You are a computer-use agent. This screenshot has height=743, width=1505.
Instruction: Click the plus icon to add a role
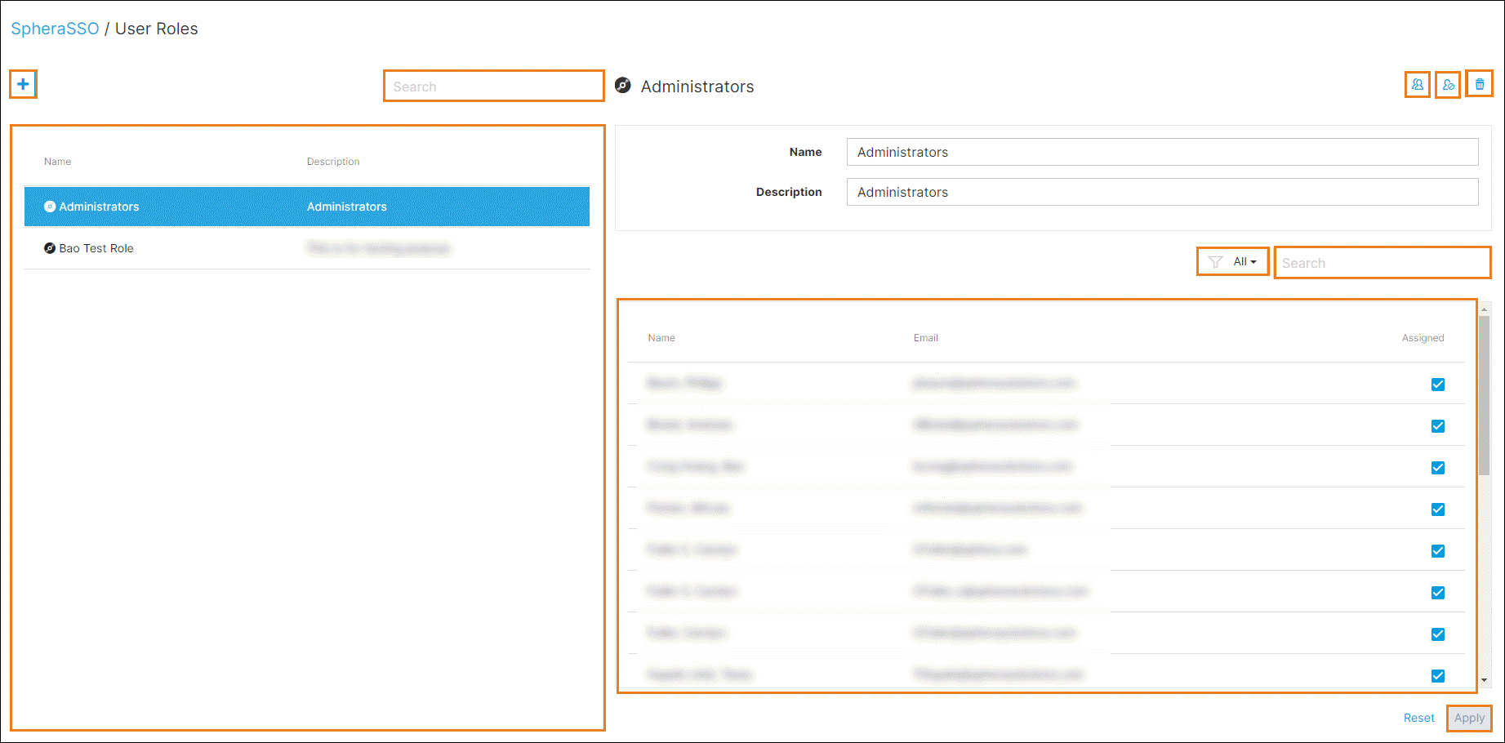point(23,84)
